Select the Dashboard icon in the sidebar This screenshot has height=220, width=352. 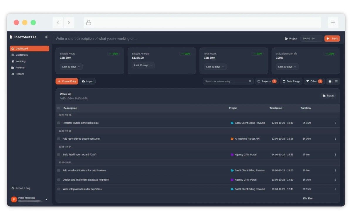[13, 48]
